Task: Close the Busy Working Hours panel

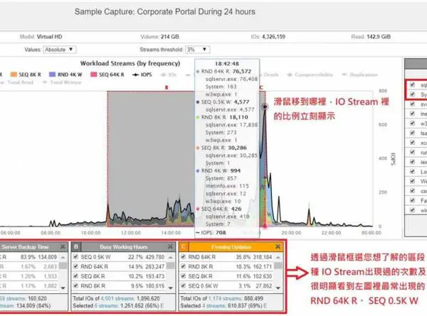Action: coord(171,246)
